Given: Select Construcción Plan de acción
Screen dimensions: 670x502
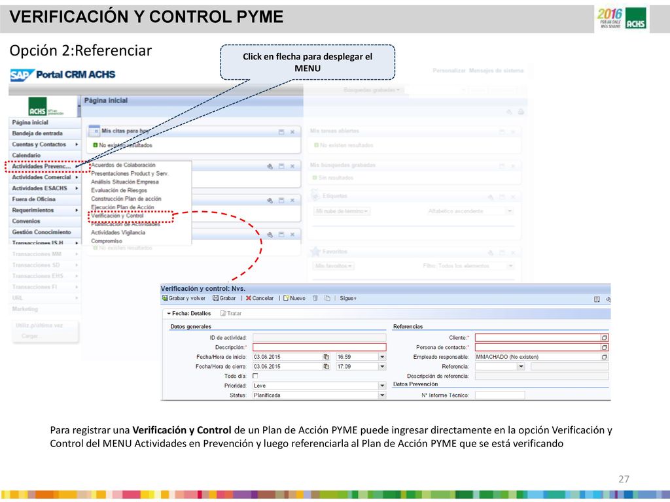Looking at the screenshot, I should [126, 199].
